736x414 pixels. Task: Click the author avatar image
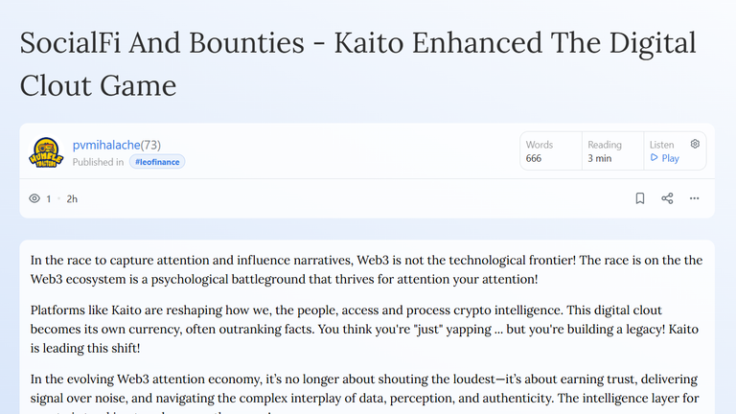pos(46,152)
